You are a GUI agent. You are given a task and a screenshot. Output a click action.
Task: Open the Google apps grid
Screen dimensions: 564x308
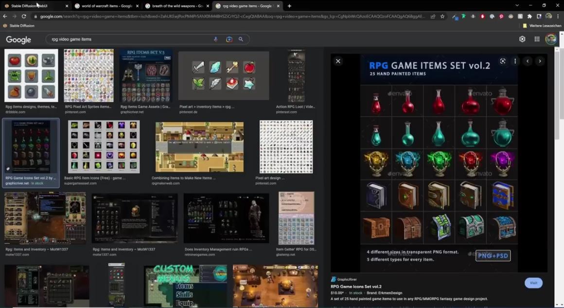[x=537, y=39]
